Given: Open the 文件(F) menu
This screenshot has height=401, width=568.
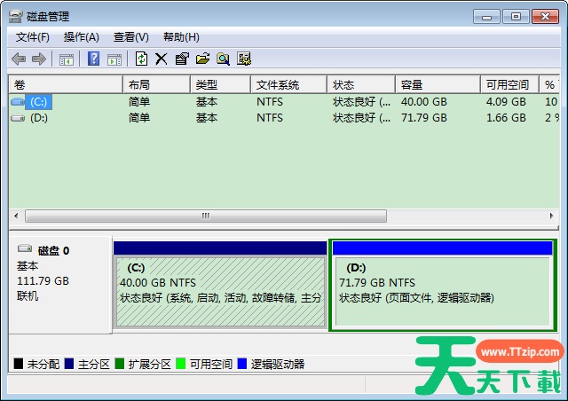Looking at the screenshot, I should (33, 37).
